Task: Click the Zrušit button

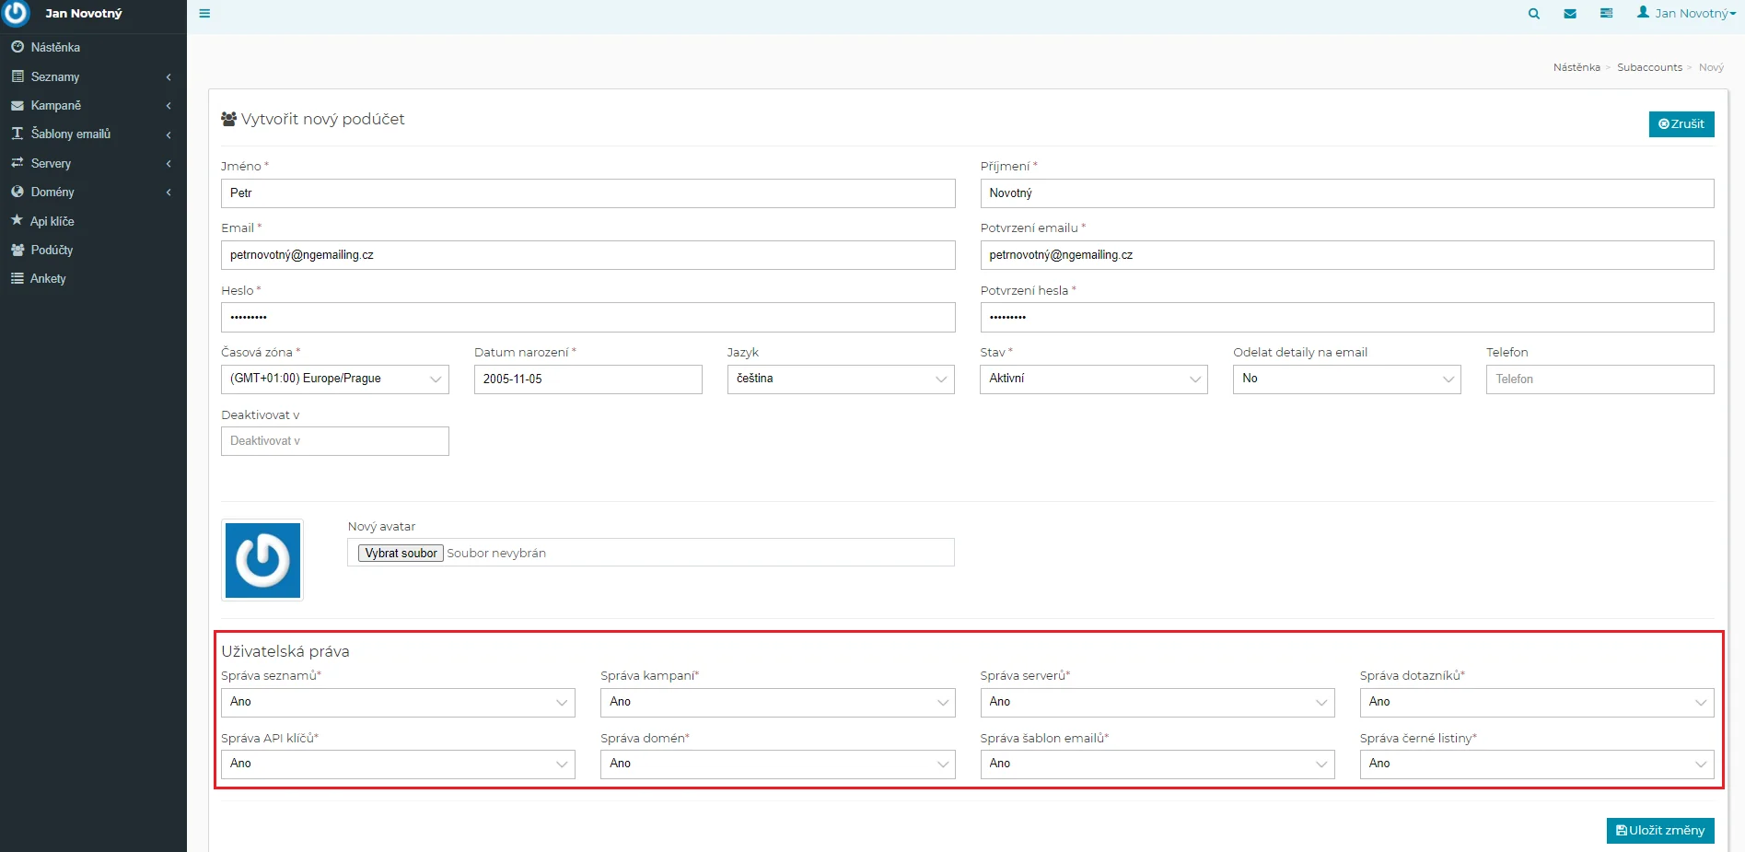Action: pyautogui.click(x=1681, y=124)
